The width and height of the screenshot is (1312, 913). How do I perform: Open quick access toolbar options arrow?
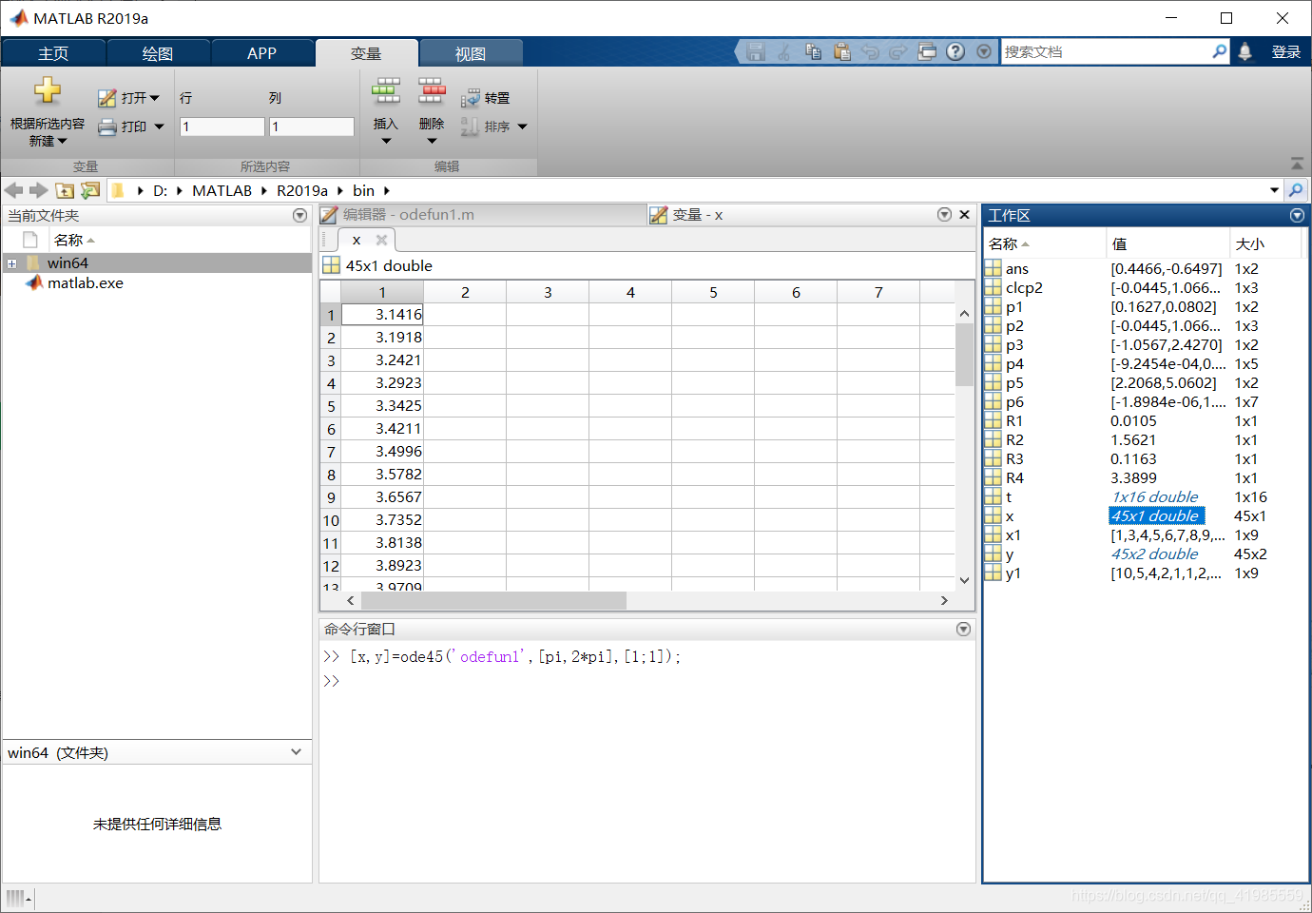[984, 52]
